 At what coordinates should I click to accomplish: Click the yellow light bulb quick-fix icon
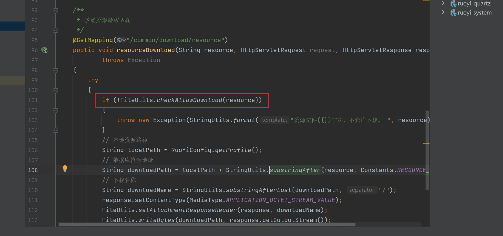[x=65, y=168]
